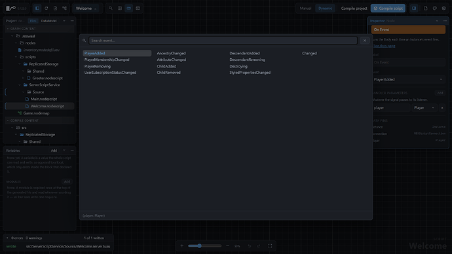
Task: Expand the errors and warnings list
Action: coord(7,238)
